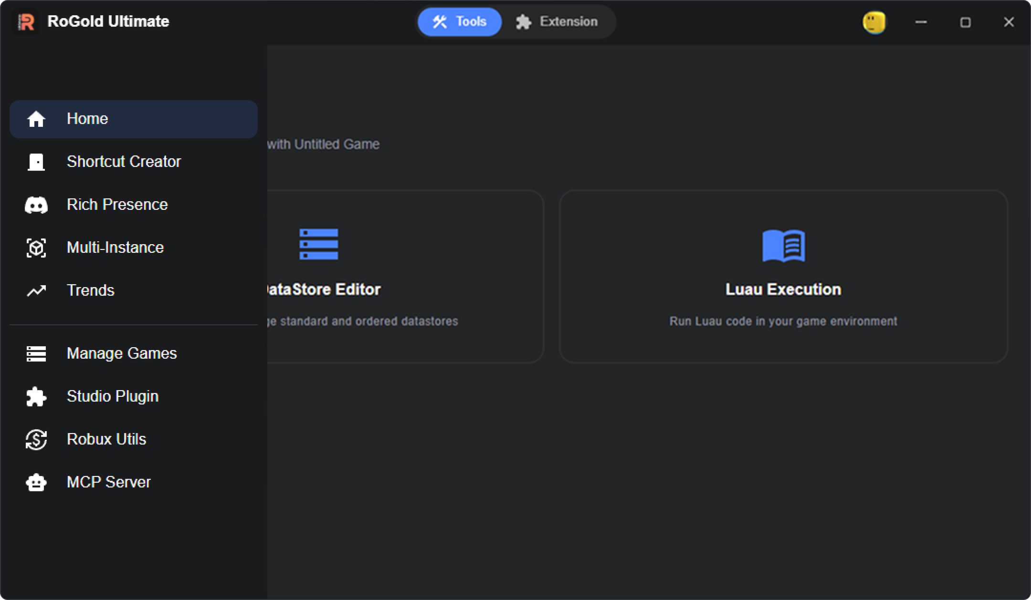Image resolution: width=1031 pixels, height=600 pixels.
Task: Click the Trends rising arrow icon
Action: click(36, 291)
